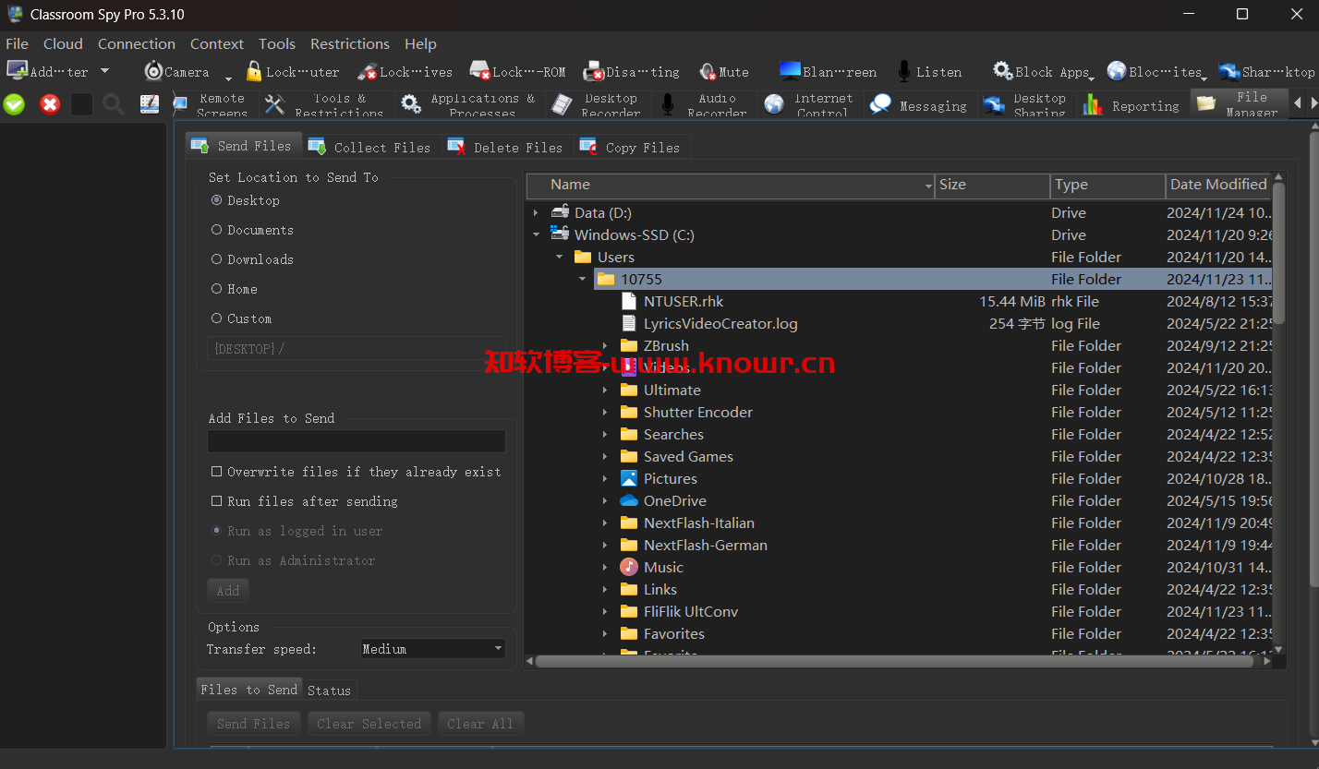The height and width of the screenshot is (769, 1319).
Task: Enable Overwrite files if they already exist
Action: (216, 471)
